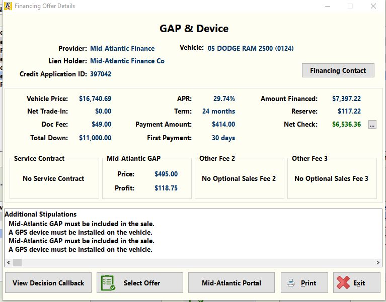Click the horizontal scrollbar thumb
Viewport: 386px width, 302px height.
[x=17, y=262]
